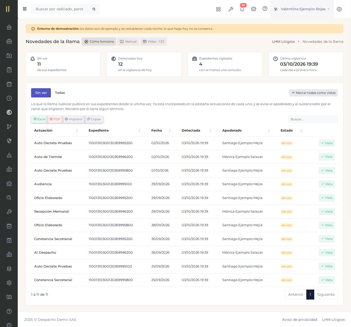Open the clipboard check sidebar icon

point(9,70)
